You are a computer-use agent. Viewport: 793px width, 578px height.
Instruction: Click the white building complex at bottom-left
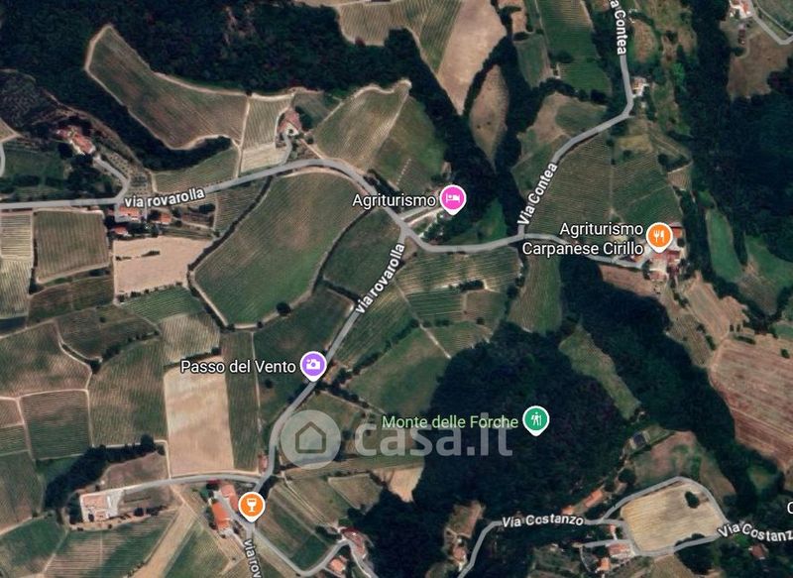[101, 506]
